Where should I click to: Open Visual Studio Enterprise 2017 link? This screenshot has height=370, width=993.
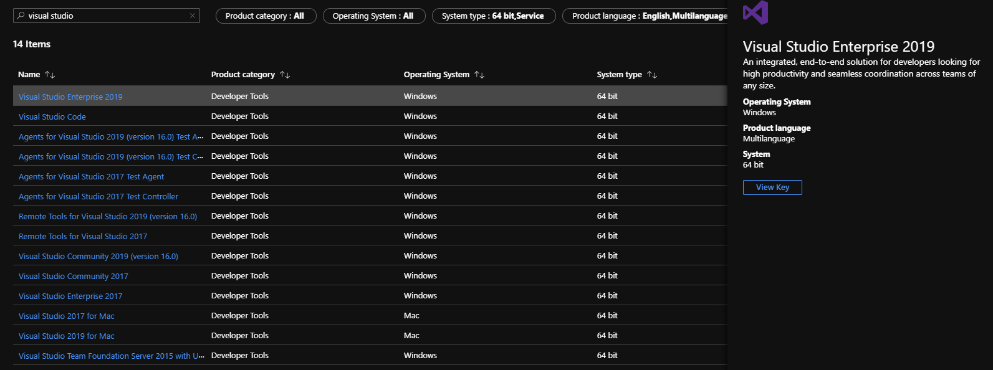(x=70, y=296)
